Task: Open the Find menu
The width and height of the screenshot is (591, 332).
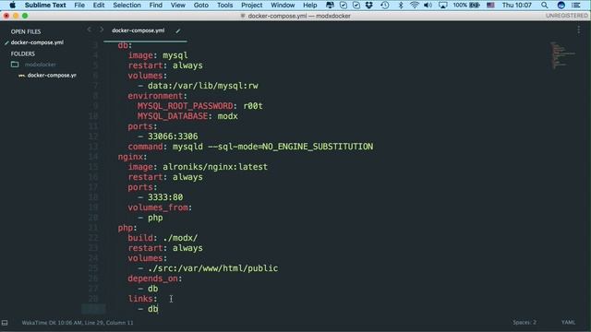Action: (156, 6)
